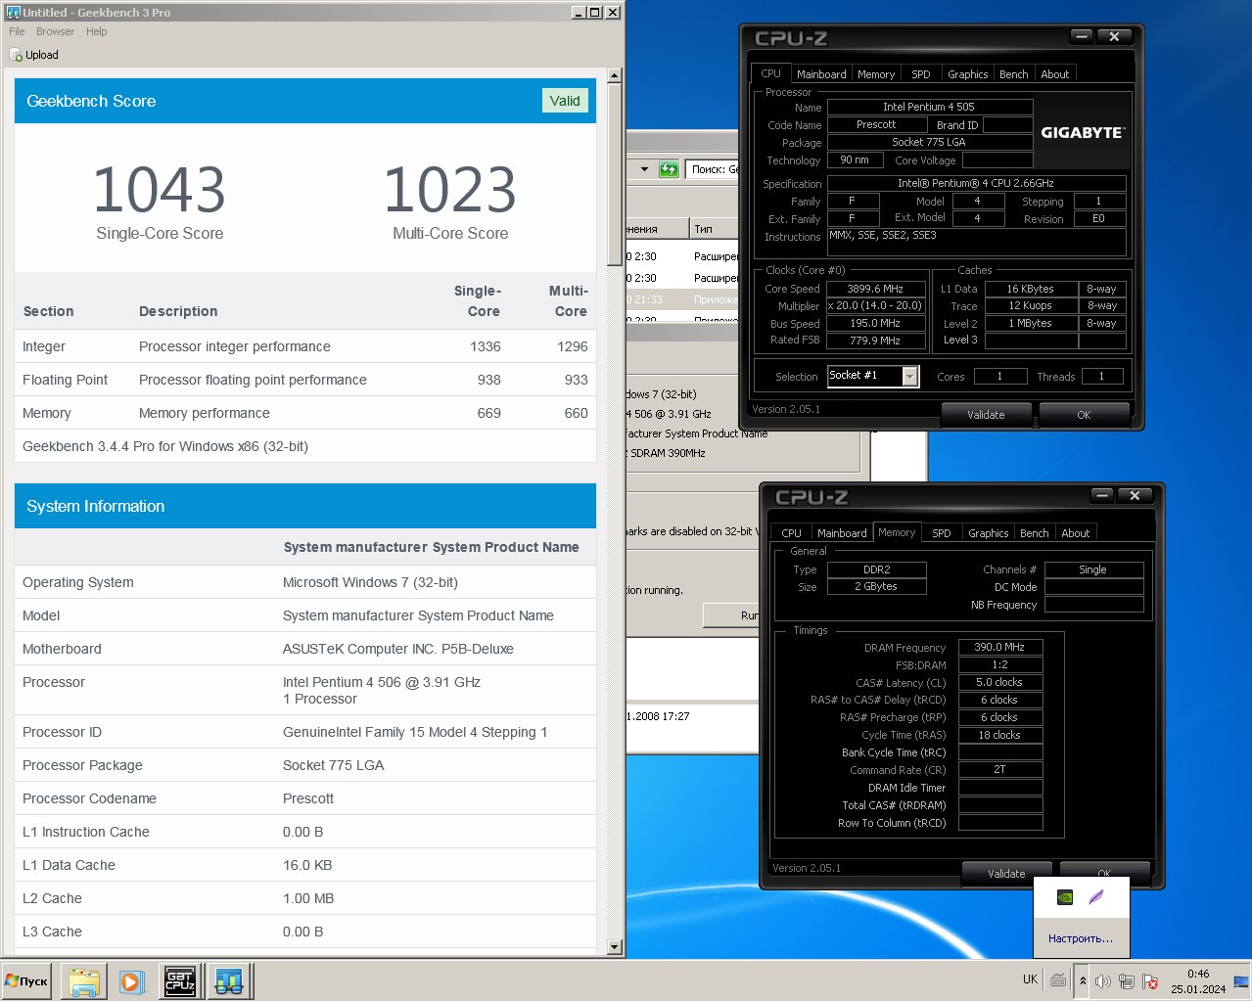Click Validate in upper CPU-Z window
Viewport: 1252px width, 1001px height.
pyautogui.click(x=986, y=415)
